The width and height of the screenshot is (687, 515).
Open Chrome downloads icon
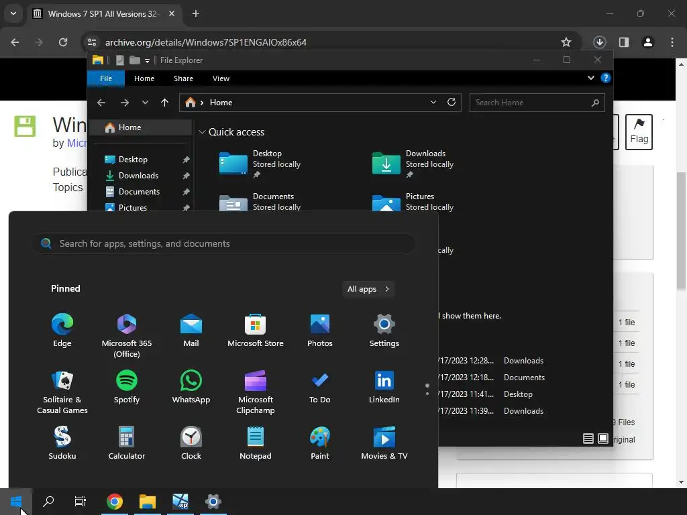[x=599, y=42]
